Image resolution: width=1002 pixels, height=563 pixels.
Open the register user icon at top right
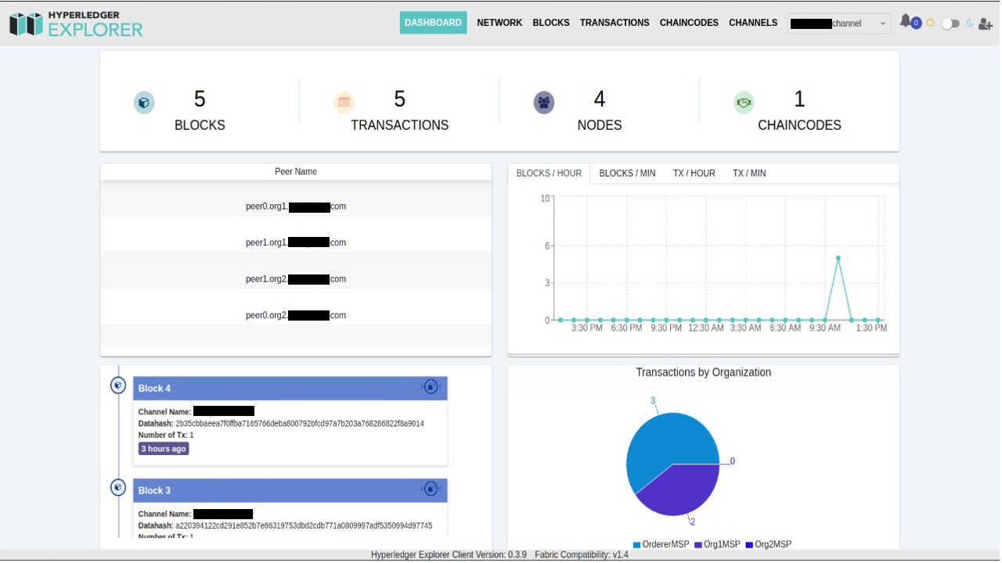(986, 24)
